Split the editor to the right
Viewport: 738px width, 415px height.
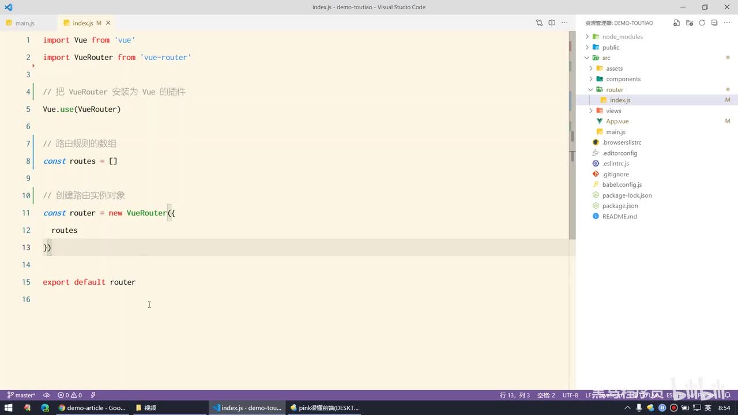point(552,23)
